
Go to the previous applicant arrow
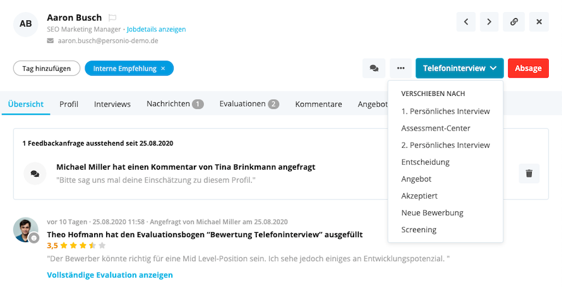[x=466, y=21]
